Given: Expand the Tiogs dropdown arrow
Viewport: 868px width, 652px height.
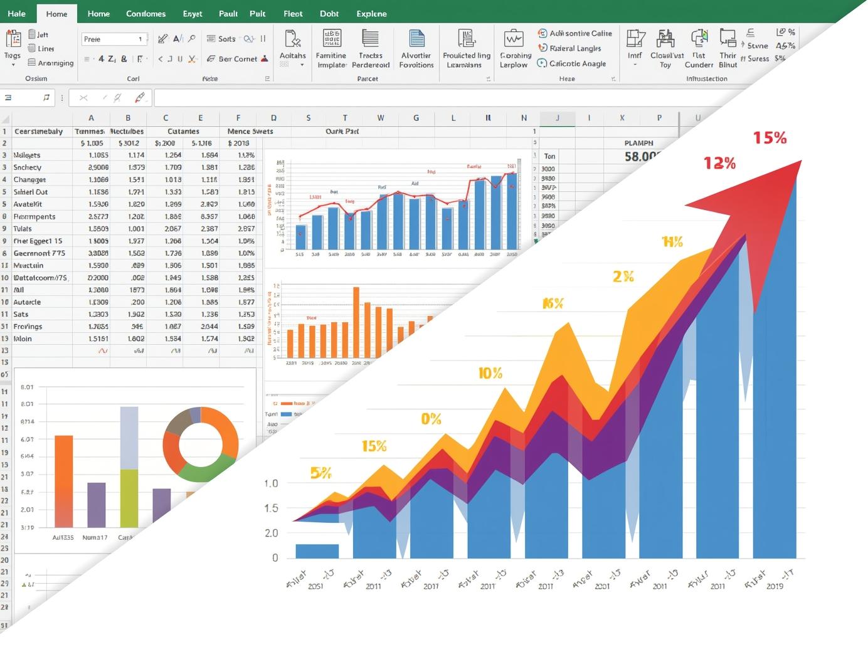Looking at the screenshot, I should 13,65.
